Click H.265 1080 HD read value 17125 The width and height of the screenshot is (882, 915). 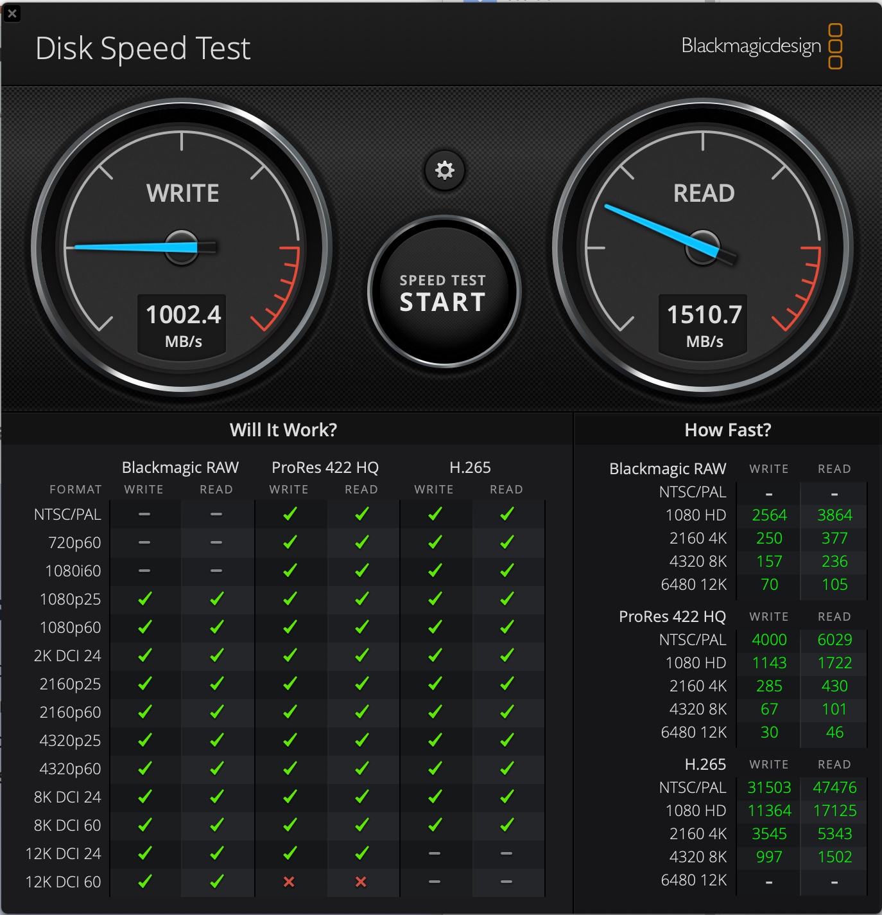point(834,811)
